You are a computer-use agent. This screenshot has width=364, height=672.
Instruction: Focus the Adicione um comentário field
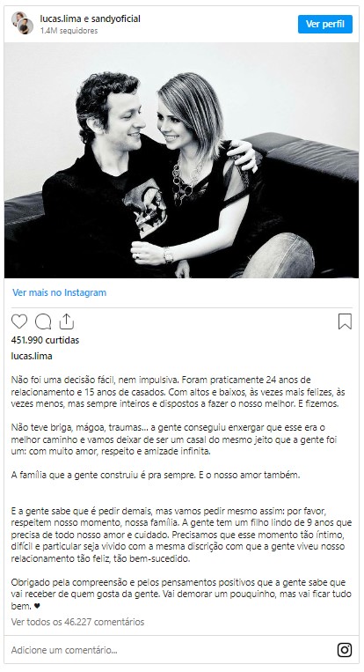(171, 650)
